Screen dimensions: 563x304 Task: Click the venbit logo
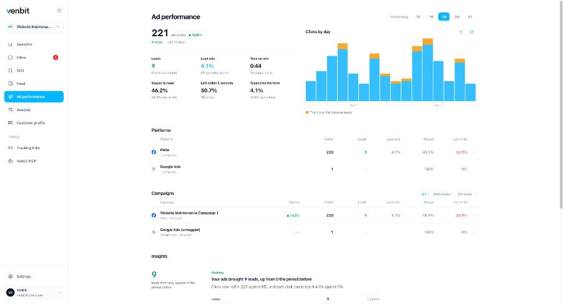18,11
